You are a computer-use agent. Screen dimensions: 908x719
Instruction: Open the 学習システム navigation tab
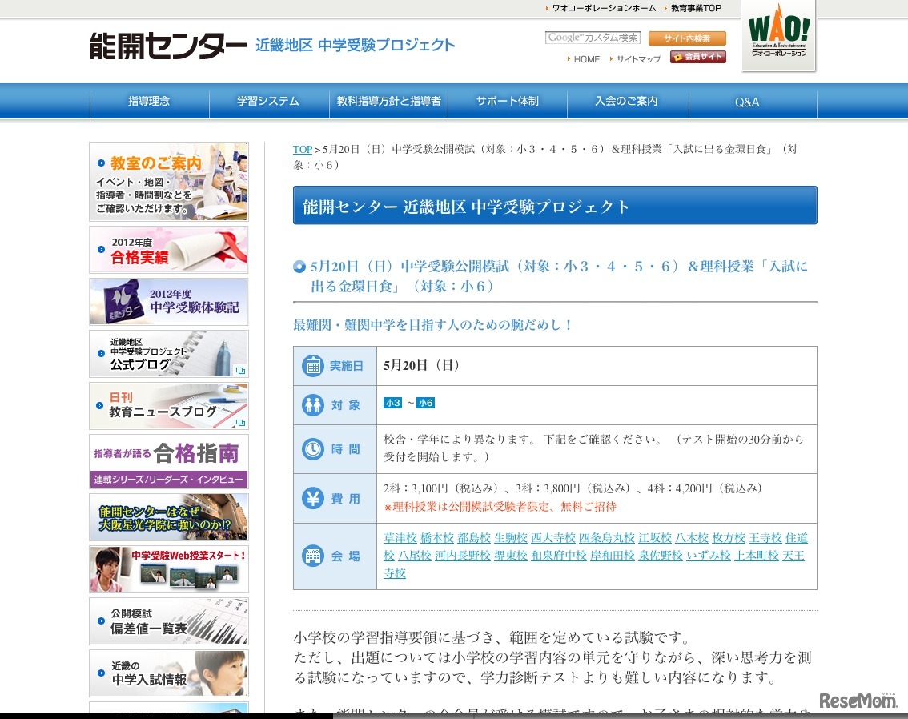pos(268,102)
